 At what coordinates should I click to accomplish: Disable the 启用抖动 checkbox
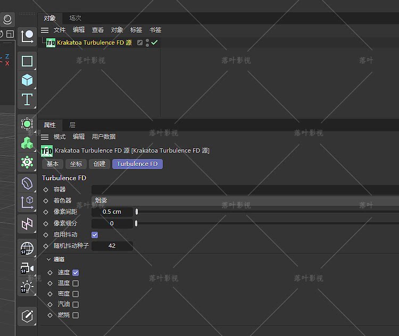(x=95, y=235)
